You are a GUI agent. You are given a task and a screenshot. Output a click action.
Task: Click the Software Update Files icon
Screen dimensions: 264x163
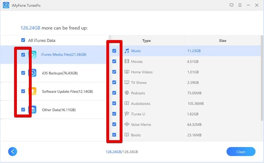(32, 91)
